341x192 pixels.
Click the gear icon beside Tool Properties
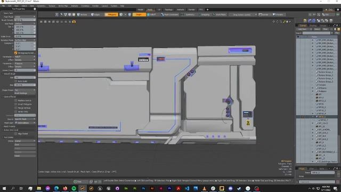point(35,9)
